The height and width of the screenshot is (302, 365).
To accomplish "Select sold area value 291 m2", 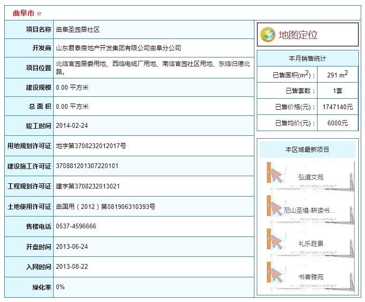I will pos(337,74).
